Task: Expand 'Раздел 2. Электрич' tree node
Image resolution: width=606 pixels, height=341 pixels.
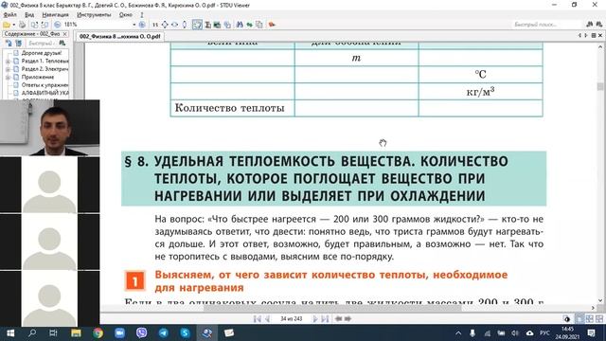Action: tap(8, 69)
